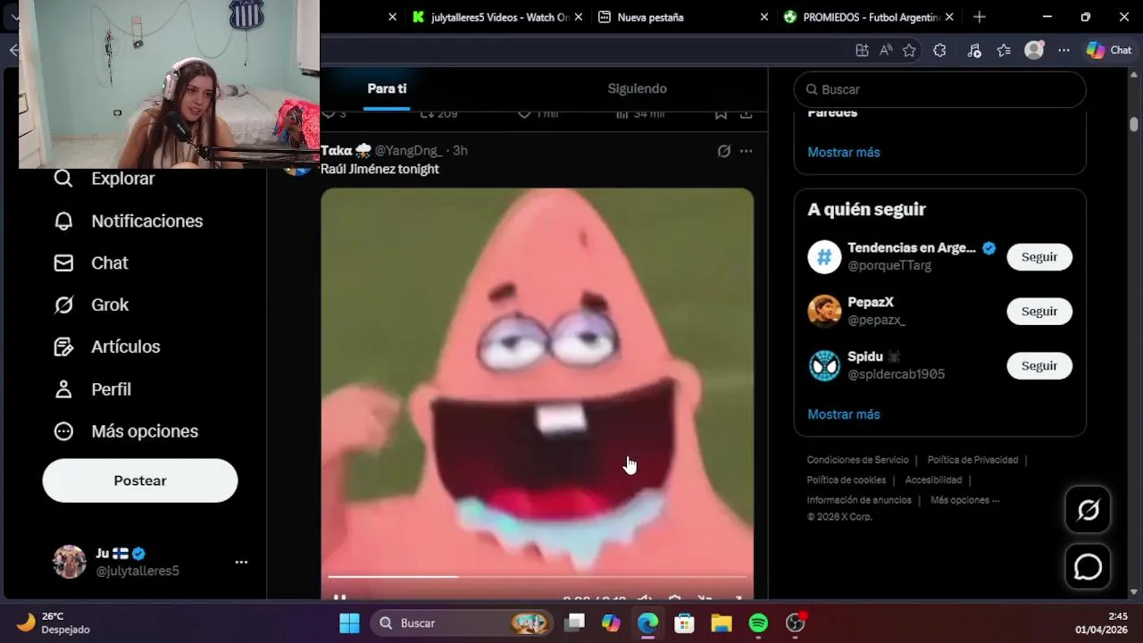Image resolution: width=1143 pixels, height=643 pixels.
Task: Open the browser profile avatar
Action: pos(1034,51)
